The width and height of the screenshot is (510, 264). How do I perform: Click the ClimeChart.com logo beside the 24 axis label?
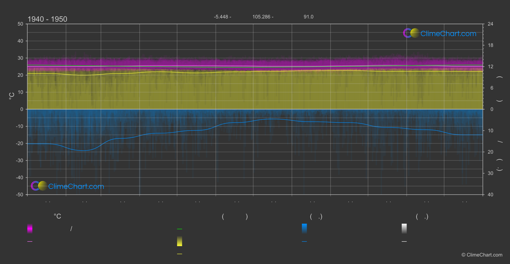(x=440, y=33)
